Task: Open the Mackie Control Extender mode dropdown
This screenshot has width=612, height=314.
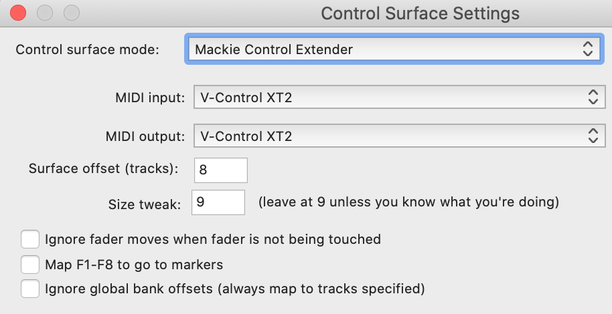Action: click(392, 49)
